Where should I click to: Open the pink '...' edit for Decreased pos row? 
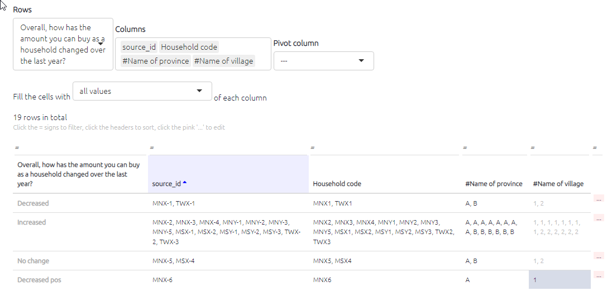click(599, 275)
